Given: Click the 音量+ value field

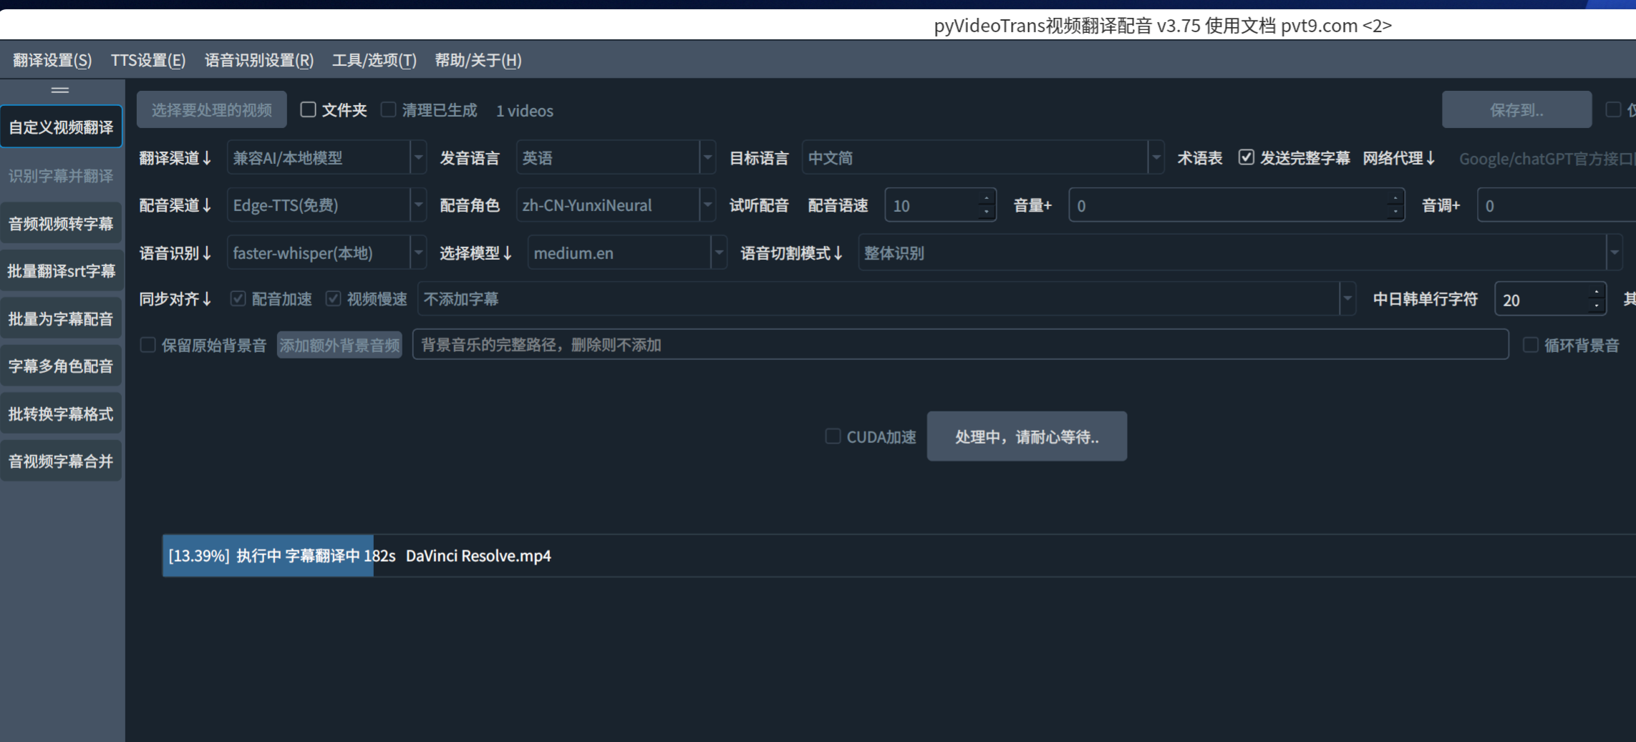Looking at the screenshot, I should pyautogui.click(x=1236, y=205).
